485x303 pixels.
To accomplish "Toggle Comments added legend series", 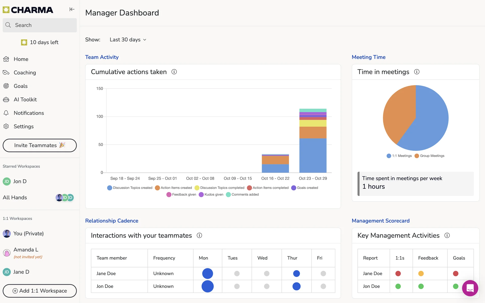I will coord(243,195).
